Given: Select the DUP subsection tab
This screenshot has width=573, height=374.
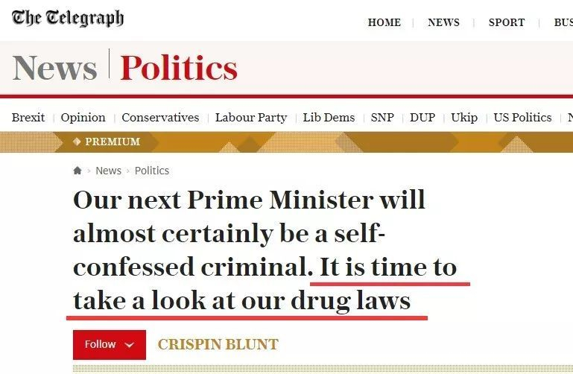Looking at the screenshot, I should point(422,118).
